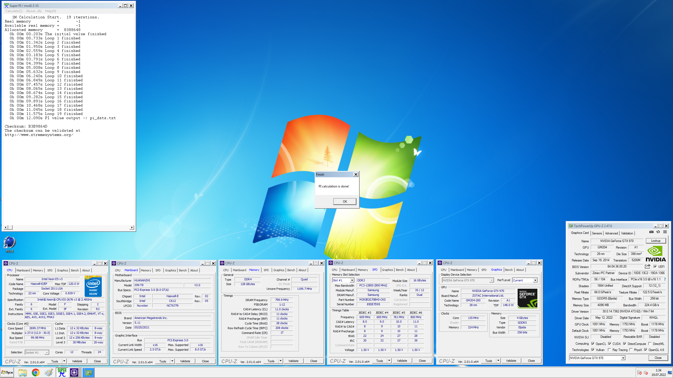The width and height of the screenshot is (673, 378).
Task: Click the BIOS Version field 84.04.36.00.20
Action: click(617, 266)
